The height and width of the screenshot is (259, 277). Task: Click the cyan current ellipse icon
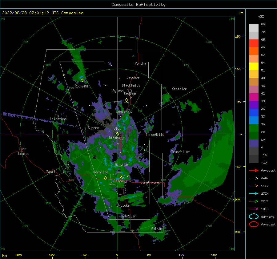click(254, 217)
